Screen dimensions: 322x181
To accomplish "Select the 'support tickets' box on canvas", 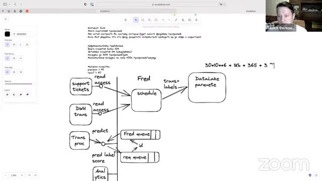I will pos(81,86).
